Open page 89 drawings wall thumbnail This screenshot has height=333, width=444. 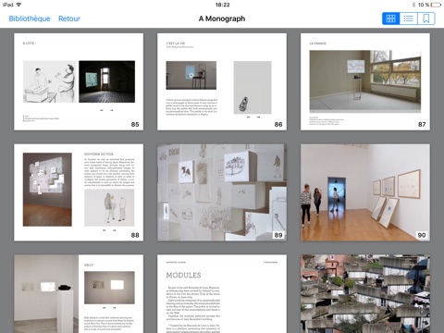[x=222, y=192]
